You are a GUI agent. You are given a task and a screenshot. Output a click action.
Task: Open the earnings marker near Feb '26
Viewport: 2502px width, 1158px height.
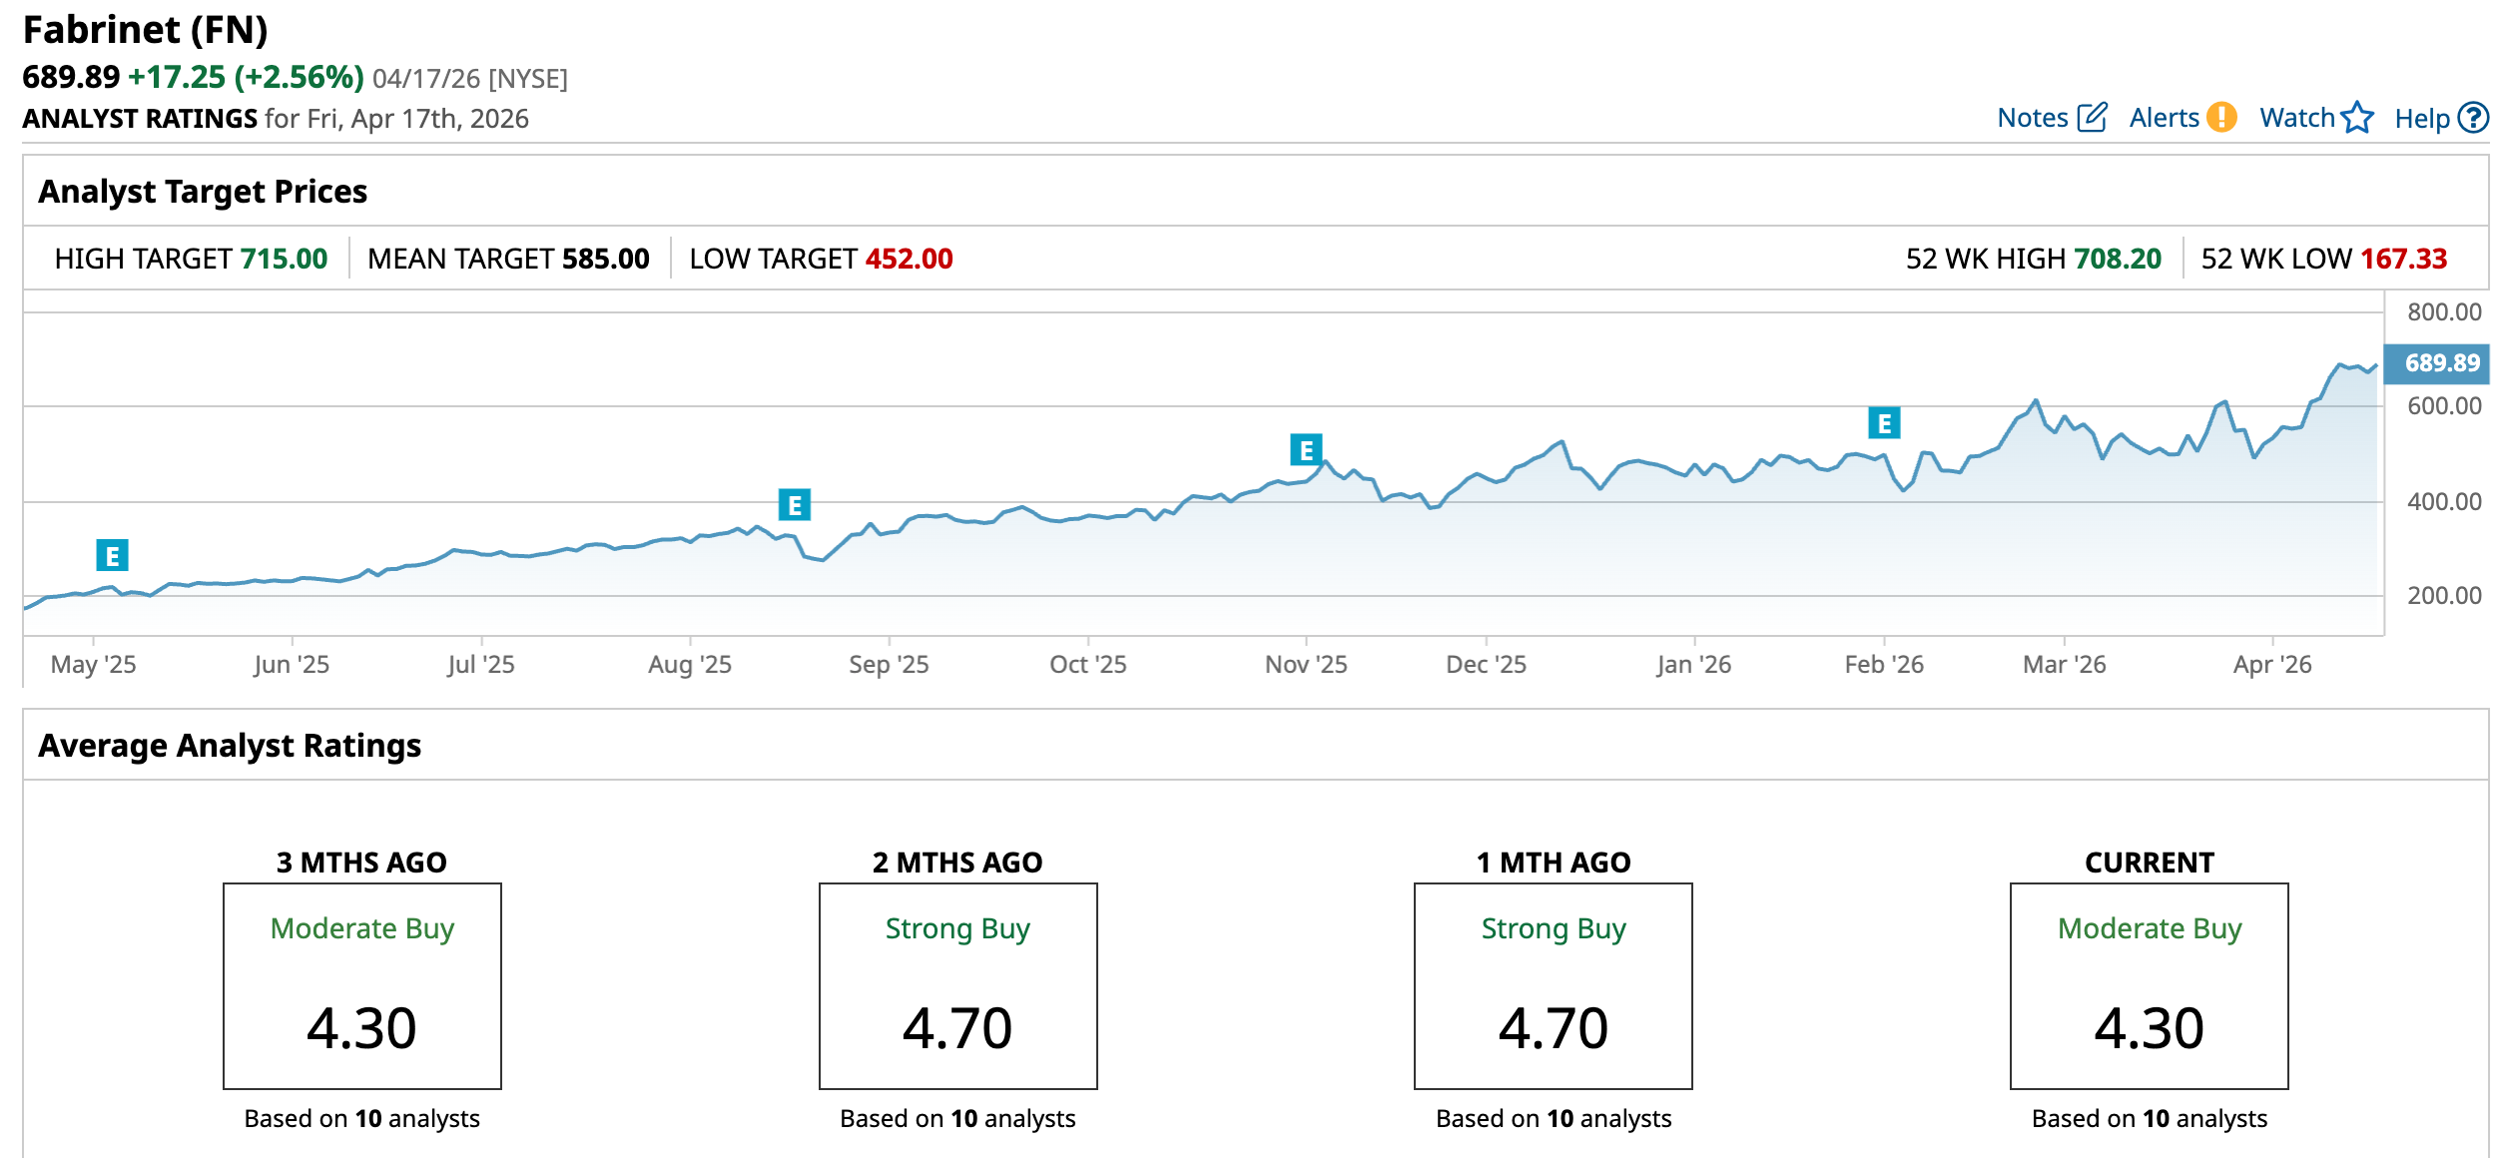pos(1884,423)
